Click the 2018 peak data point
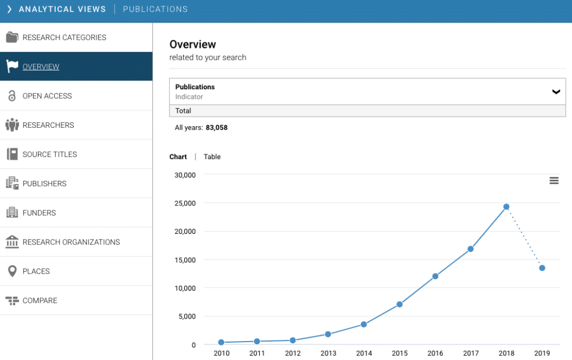 (506, 207)
